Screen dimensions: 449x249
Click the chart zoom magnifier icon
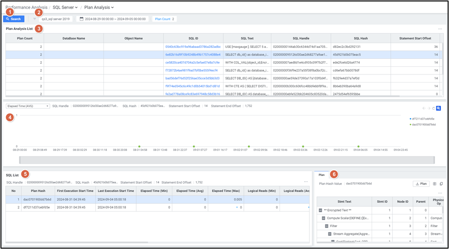[439, 109]
